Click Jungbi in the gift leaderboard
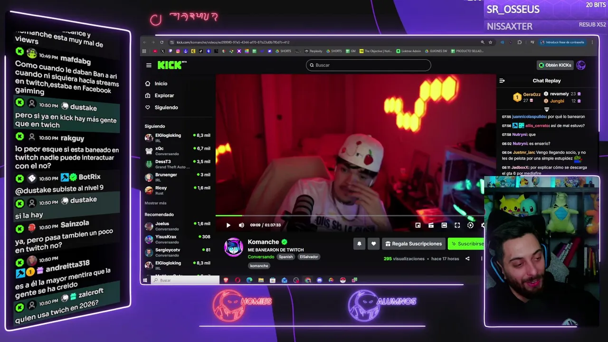Viewport: 608px width, 342px height. click(557, 101)
